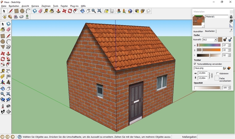Select Push/Pull tool in top toolbar
The width and height of the screenshot is (235, 139).
coord(59,11)
